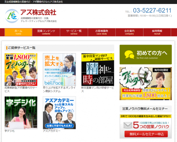Click the 字デジ化 green matrix thumbnail
Viewport: 177px width, 142px height.
[x=21, y=113]
